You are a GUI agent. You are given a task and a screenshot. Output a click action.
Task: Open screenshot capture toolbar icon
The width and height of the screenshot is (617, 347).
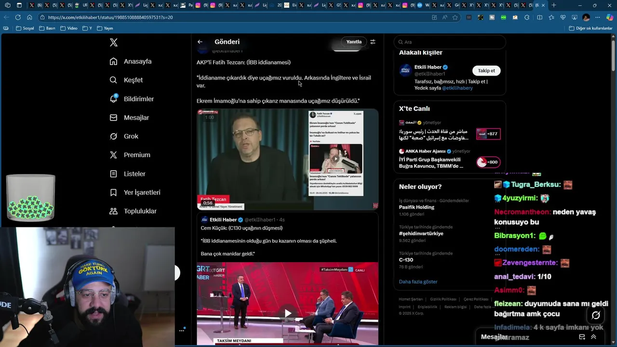(x=574, y=17)
